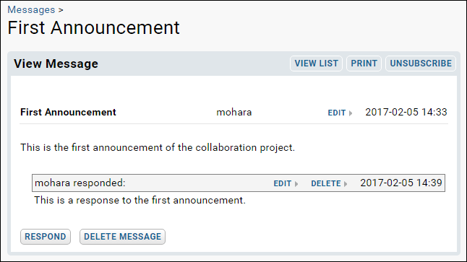Image resolution: width=467 pixels, height=262 pixels.
Task: Click the RESPOND button
Action: click(46, 237)
